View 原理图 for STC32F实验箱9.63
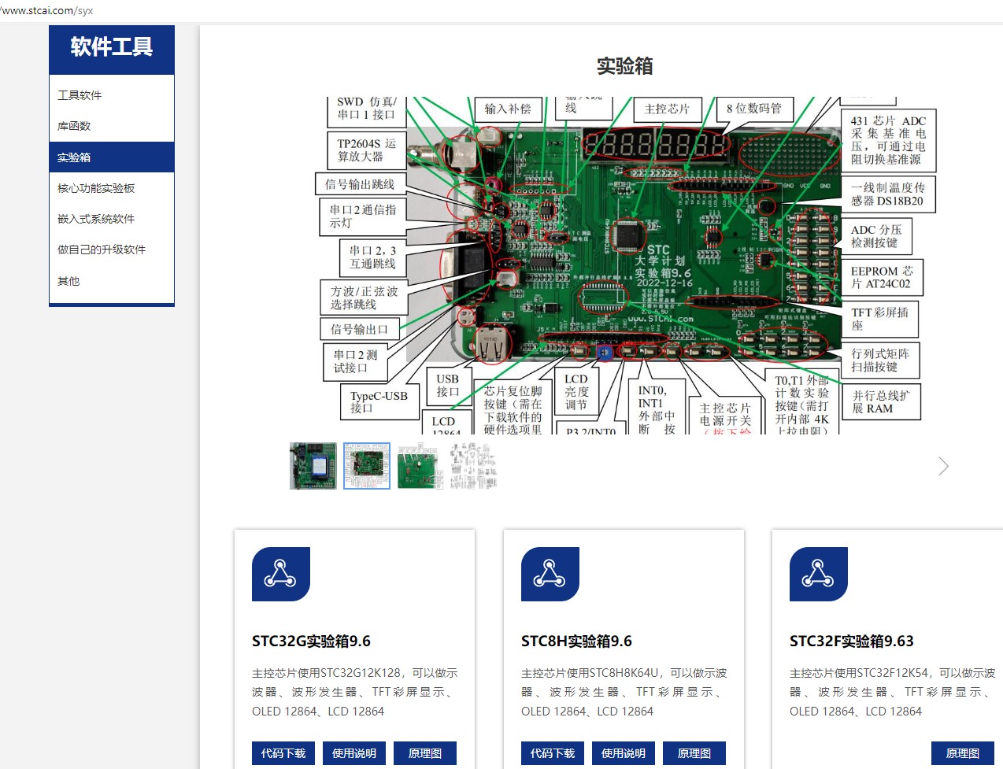Image resolution: width=1003 pixels, height=769 pixels. [963, 753]
